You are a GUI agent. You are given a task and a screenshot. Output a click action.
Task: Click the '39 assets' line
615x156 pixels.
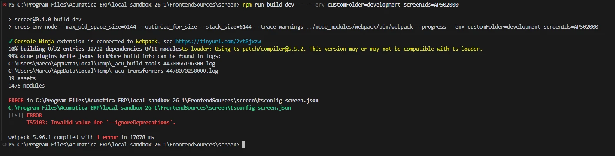[22, 78]
